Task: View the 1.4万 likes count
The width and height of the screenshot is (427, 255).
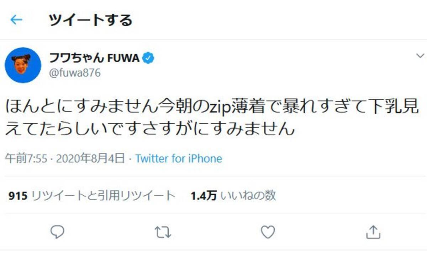Action: [x=233, y=195]
